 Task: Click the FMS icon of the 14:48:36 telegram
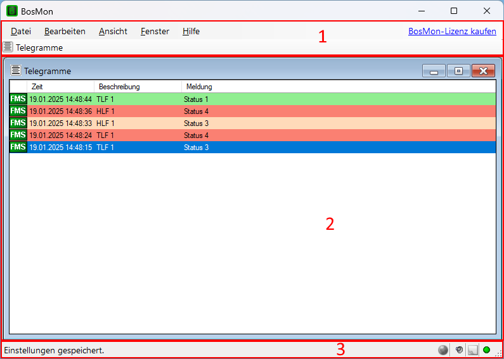18,111
